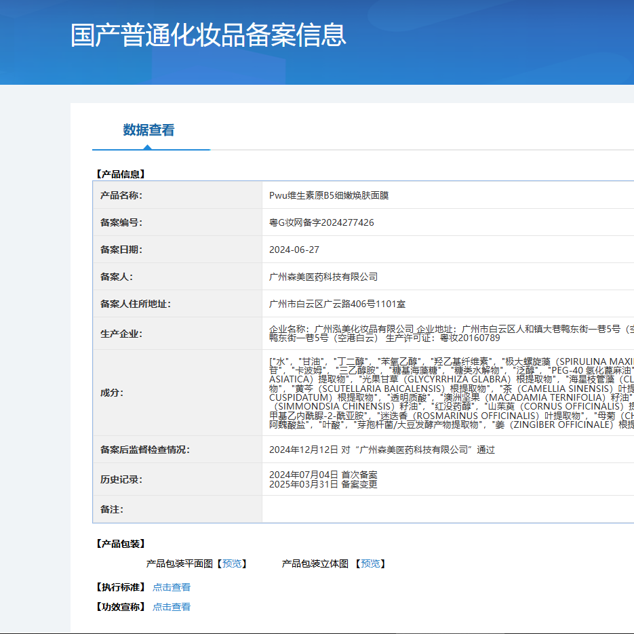The height and width of the screenshot is (634, 634).
Task: Click 点击查看 next to 功效宣称
Action: click(x=171, y=607)
